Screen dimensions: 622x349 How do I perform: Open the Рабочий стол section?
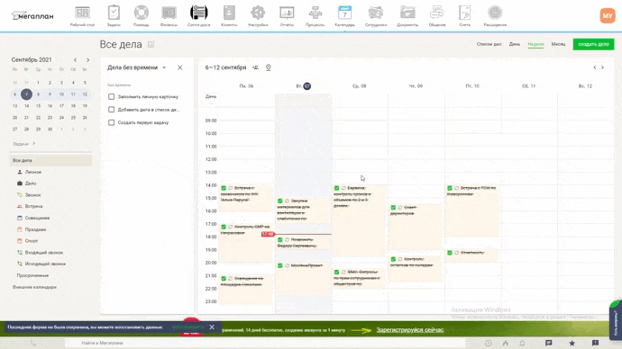[x=82, y=16]
